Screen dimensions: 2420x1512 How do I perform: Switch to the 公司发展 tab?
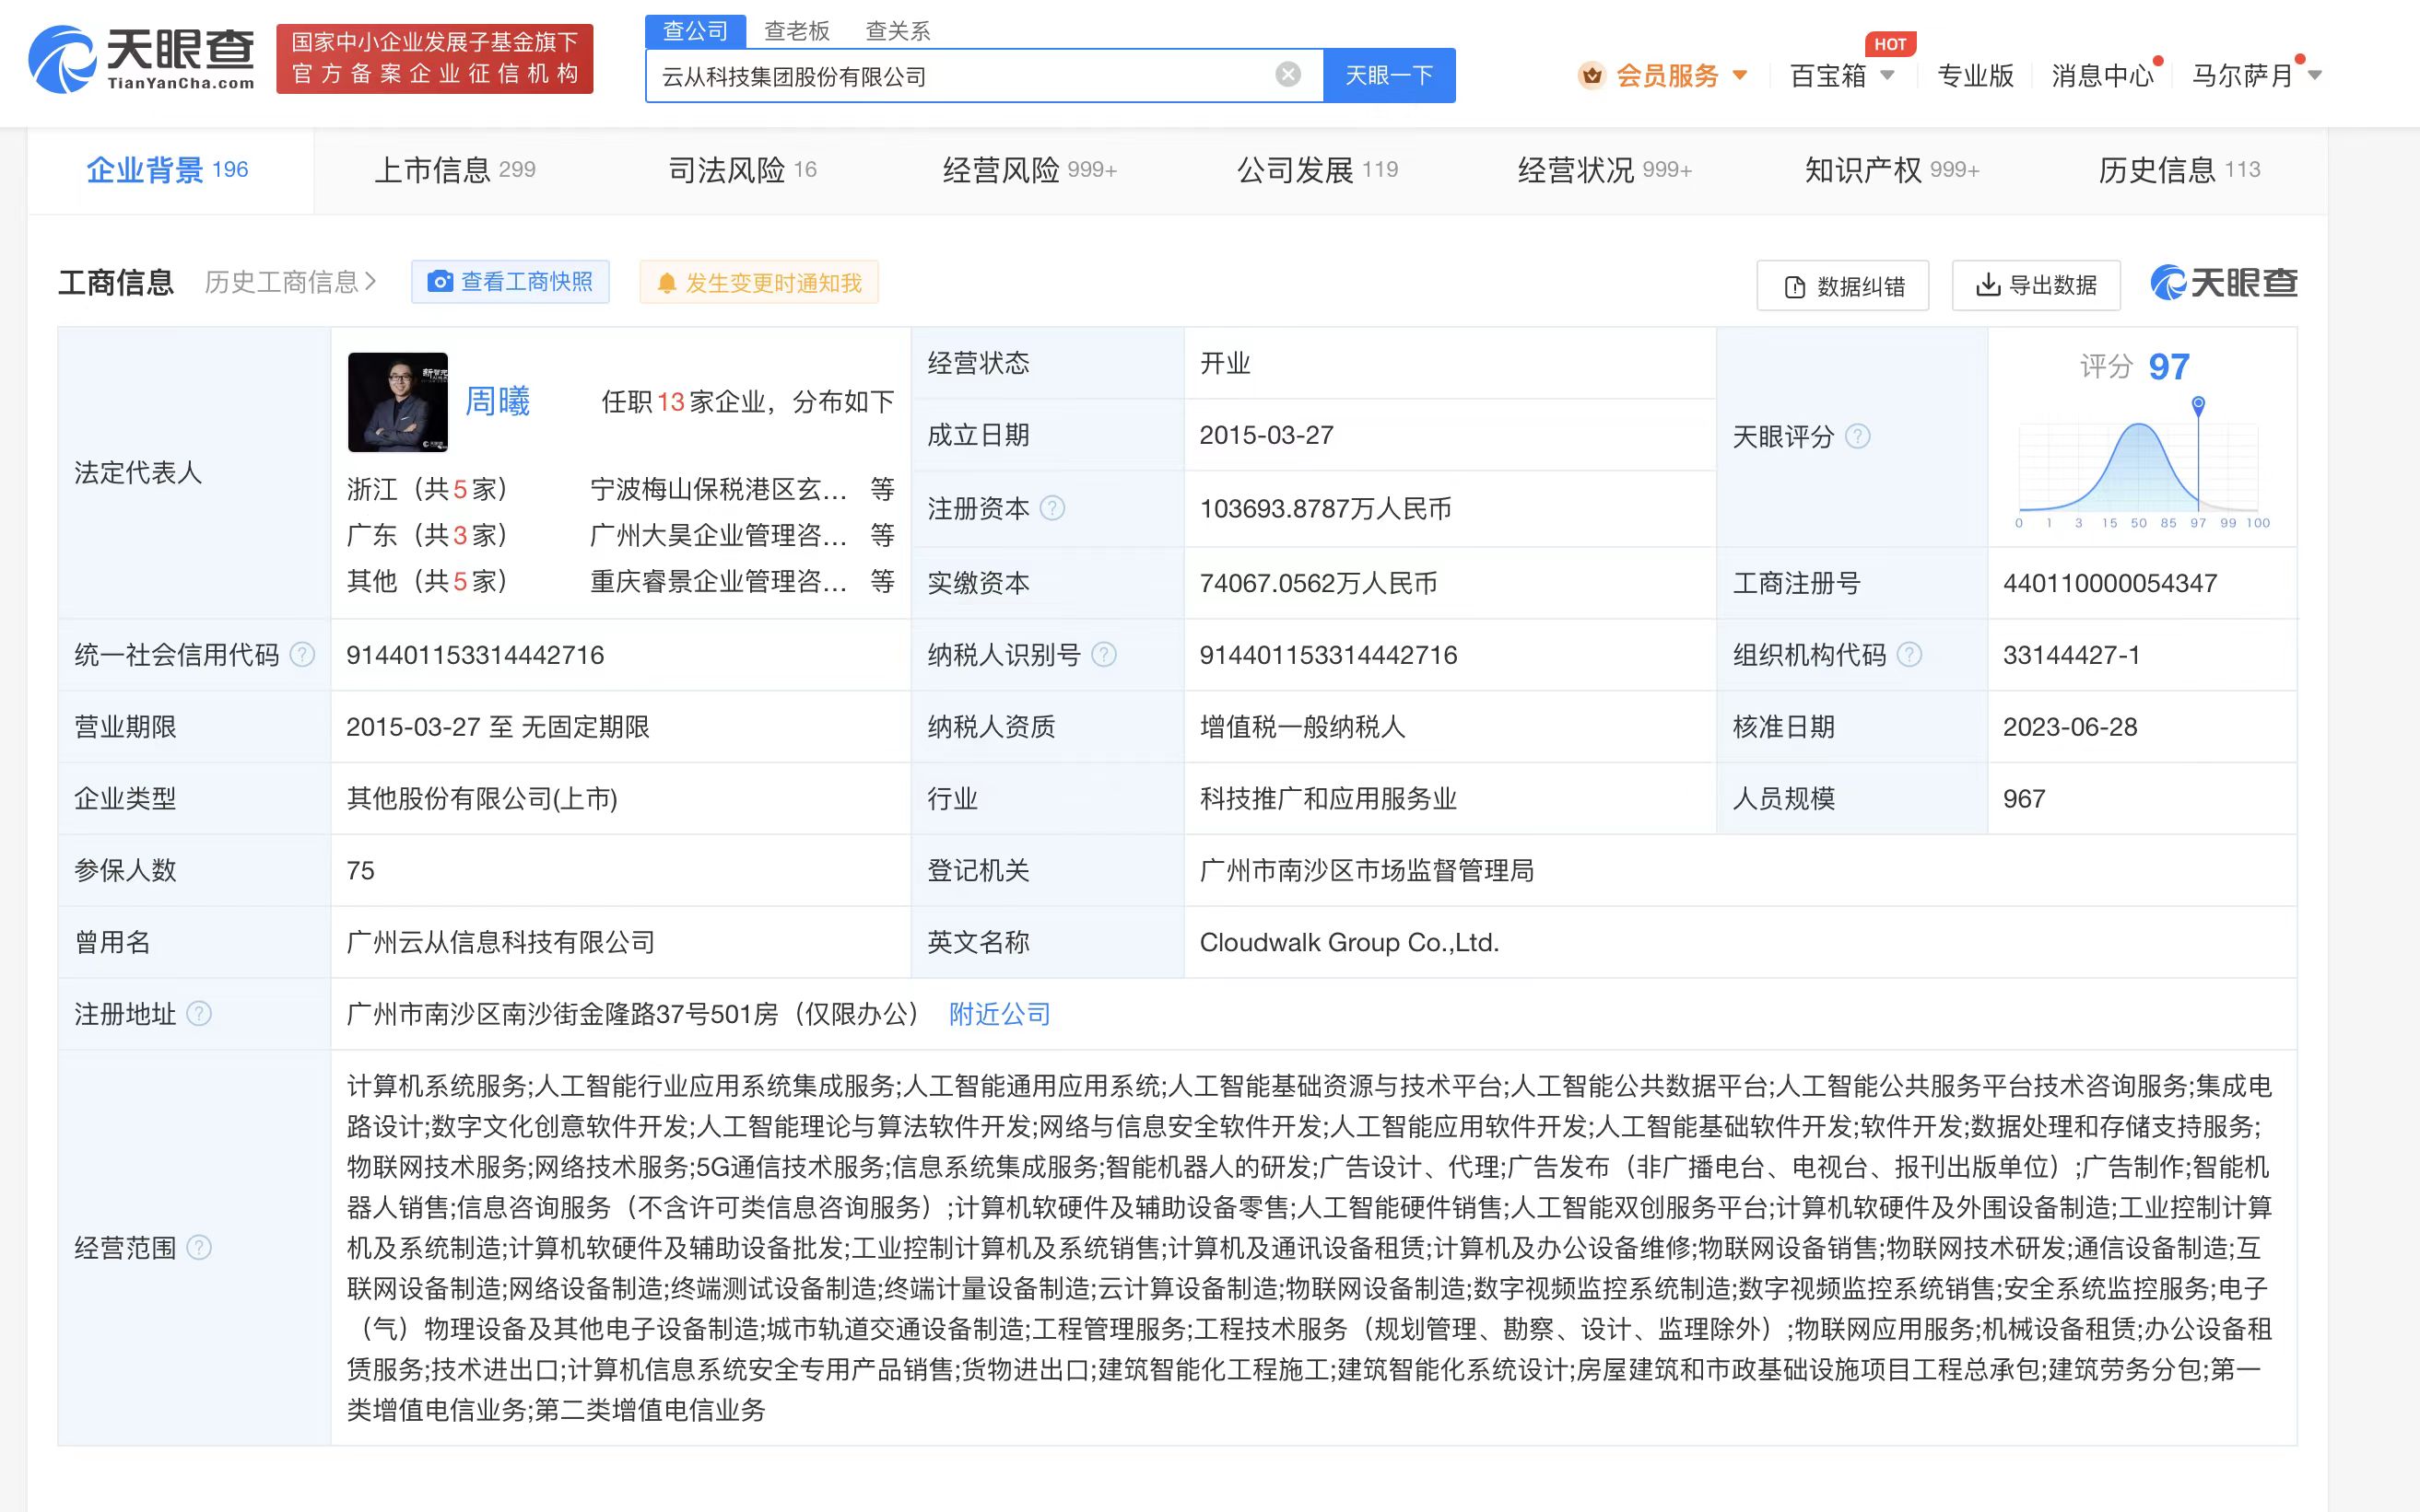[1317, 170]
